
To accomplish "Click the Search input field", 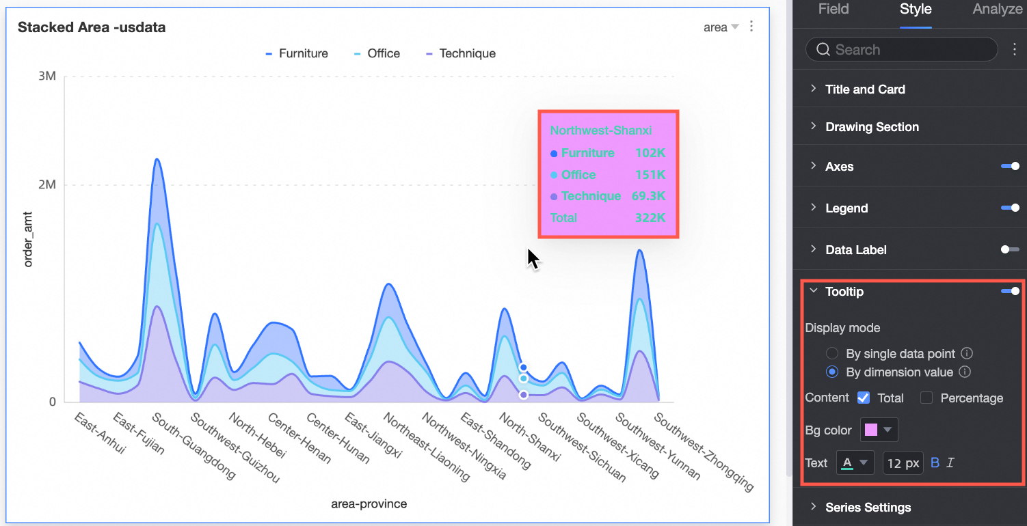I will point(902,49).
